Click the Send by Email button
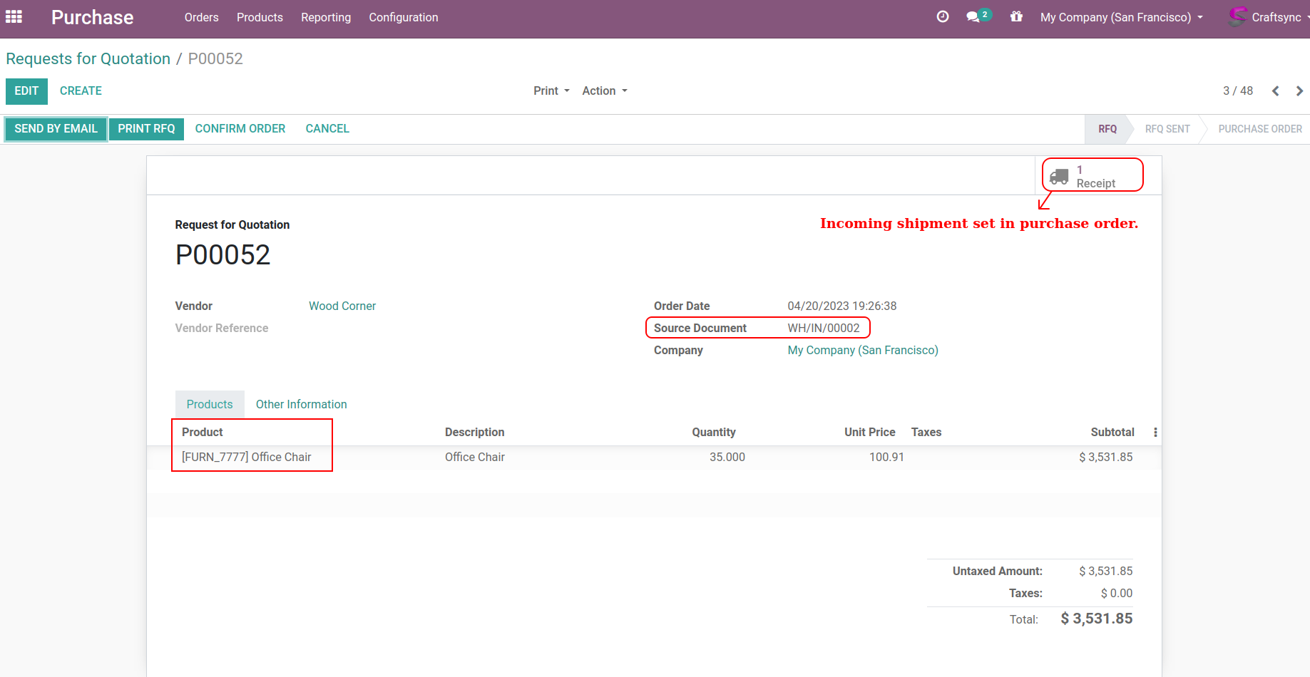1310x677 pixels. (56, 129)
